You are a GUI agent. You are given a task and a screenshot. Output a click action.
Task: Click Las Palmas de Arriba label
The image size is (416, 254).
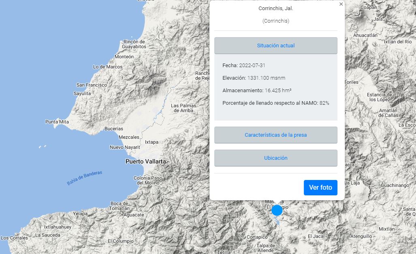[183, 108]
